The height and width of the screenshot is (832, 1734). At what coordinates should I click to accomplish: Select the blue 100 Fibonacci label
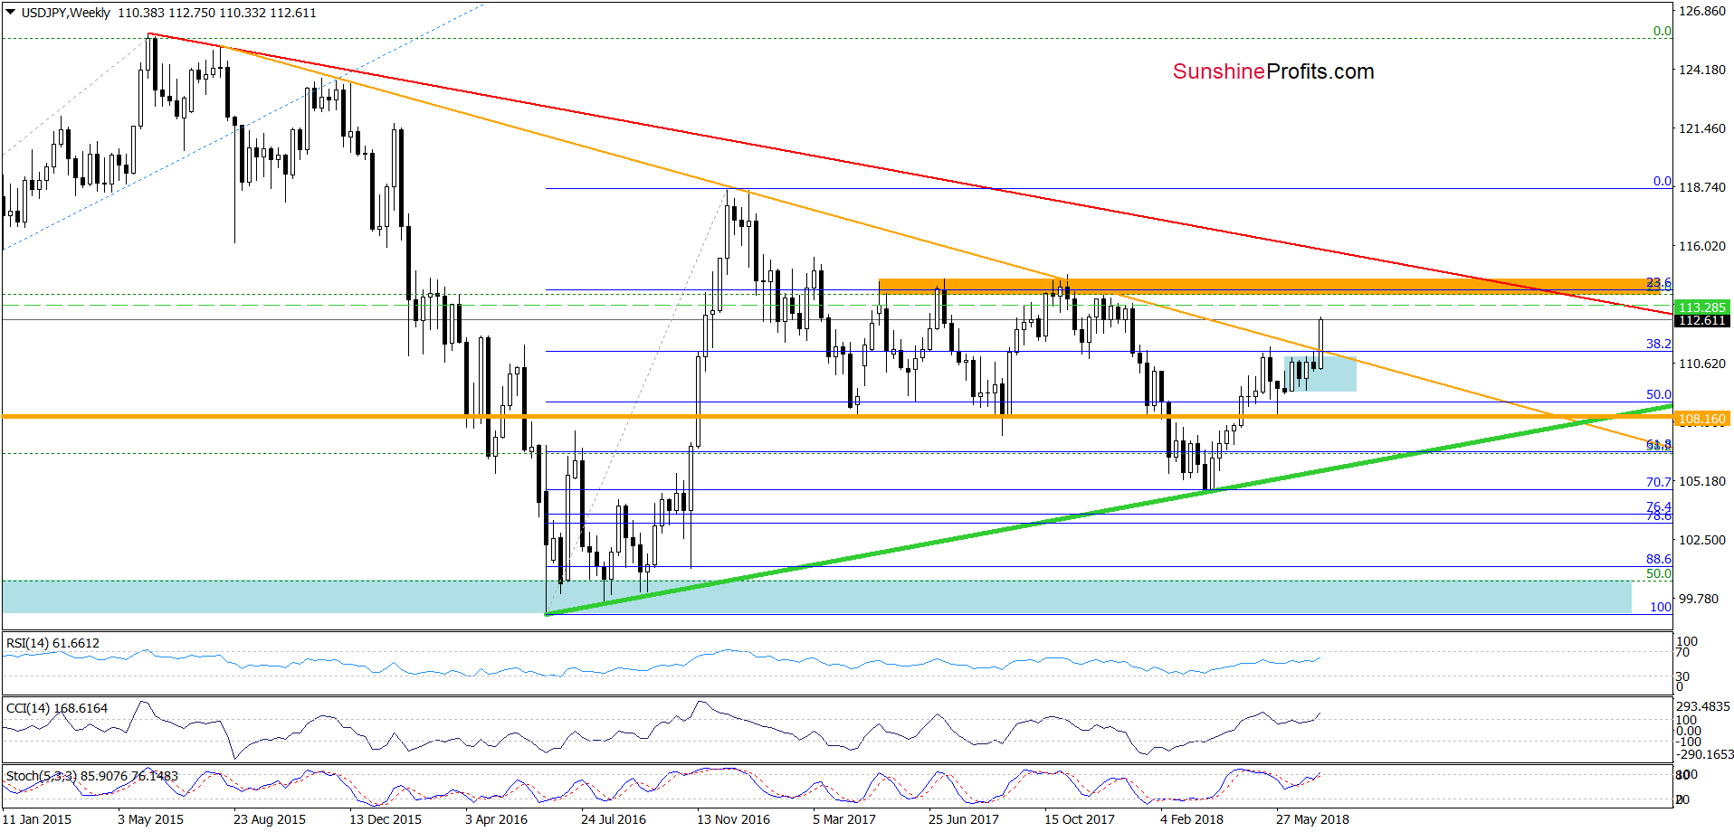click(x=1661, y=607)
